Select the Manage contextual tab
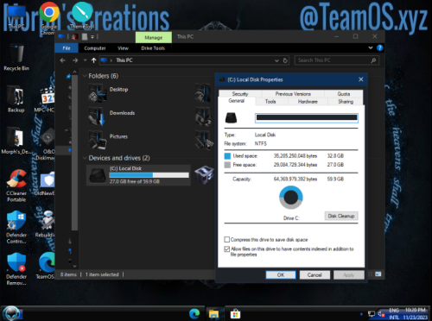This screenshot has width=432, height=321. coord(154,37)
